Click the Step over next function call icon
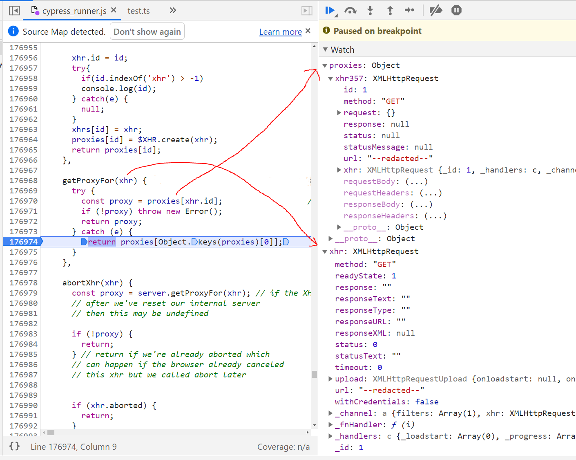 pos(351,11)
